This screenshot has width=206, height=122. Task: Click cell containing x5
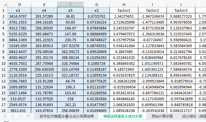pyautogui.click(x=70, y=10)
